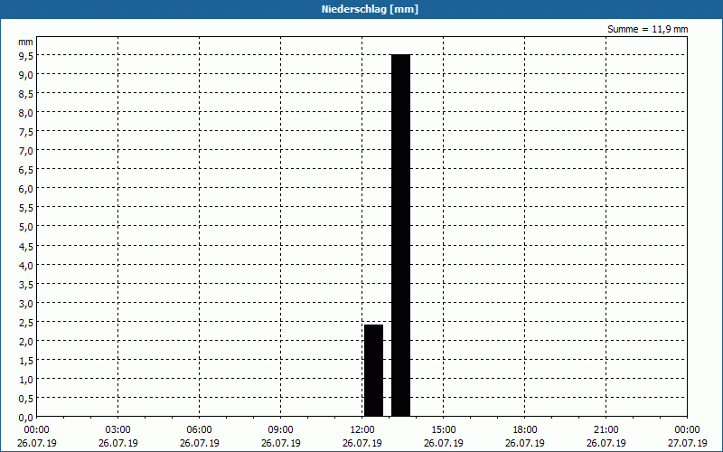
Task: Click the 7,0 y-axis value
Action: [25, 151]
